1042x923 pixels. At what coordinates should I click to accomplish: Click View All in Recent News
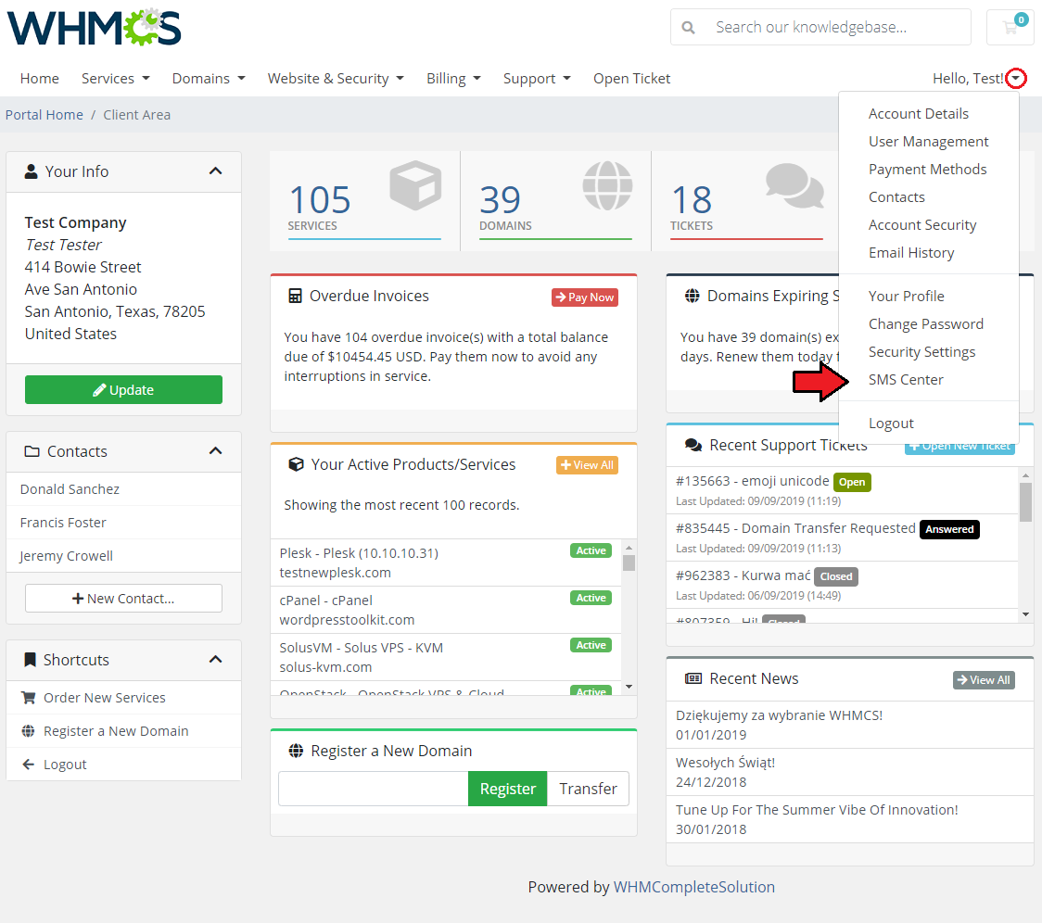pyautogui.click(x=984, y=680)
